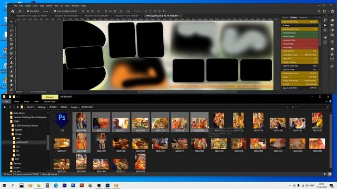Select the Rectangular Marquee tool

click(11, 26)
